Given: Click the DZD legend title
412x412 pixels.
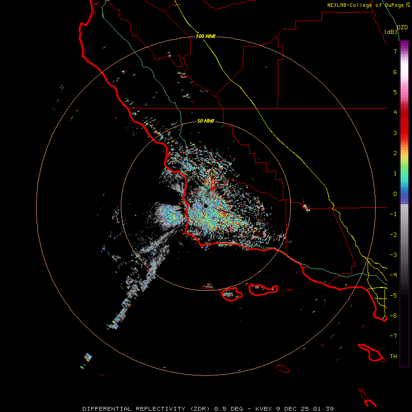Looking at the screenshot, I should 402,27.
